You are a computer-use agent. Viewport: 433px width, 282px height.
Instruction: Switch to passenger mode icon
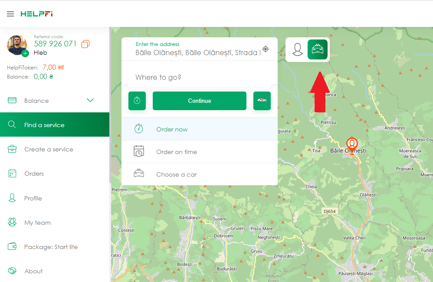pyautogui.click(x=297, y=49)
